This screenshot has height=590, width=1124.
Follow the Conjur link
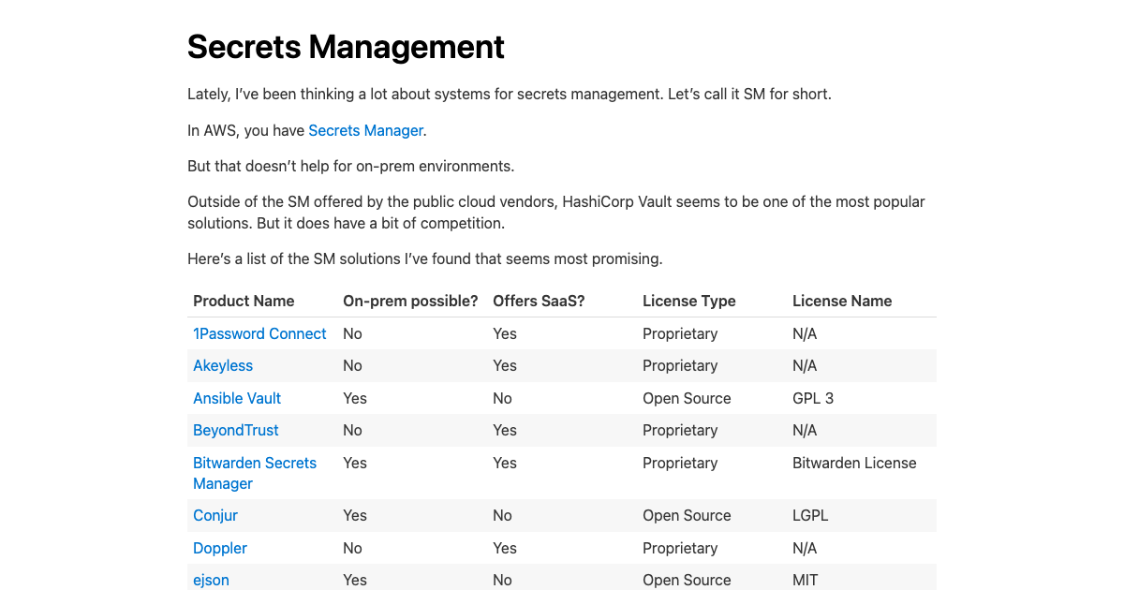point(215,515)
